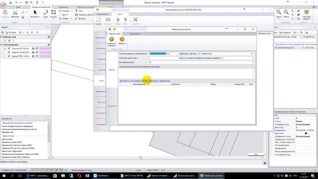This screenshot has width=318, height=179.
Task: Click purple color swatch of third surrounding layer
Action: click(44, 56)
